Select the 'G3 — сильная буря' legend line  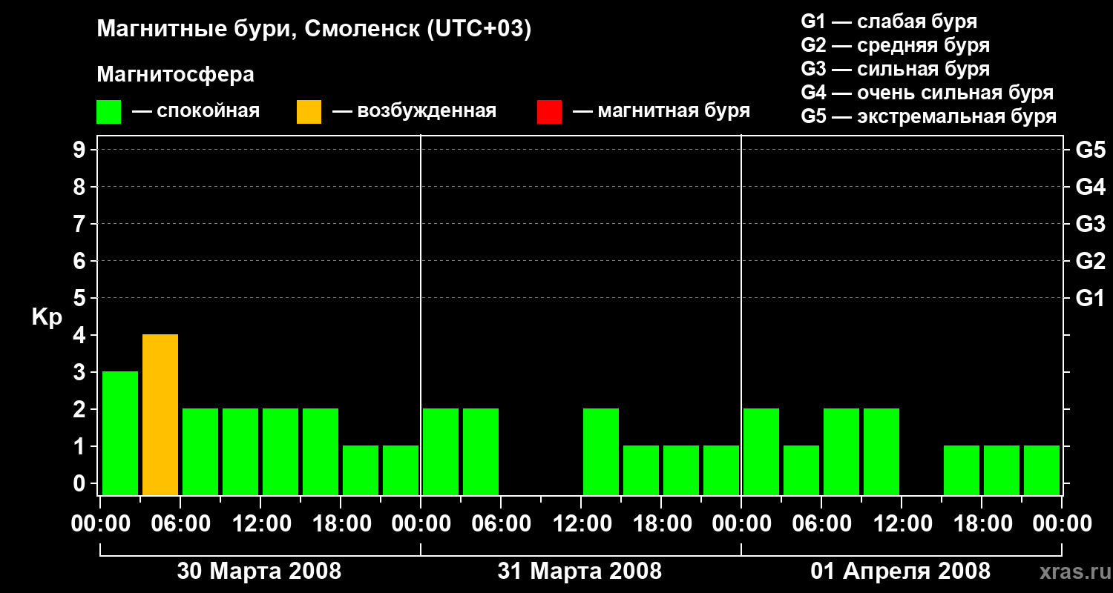[x=895, y=69]
